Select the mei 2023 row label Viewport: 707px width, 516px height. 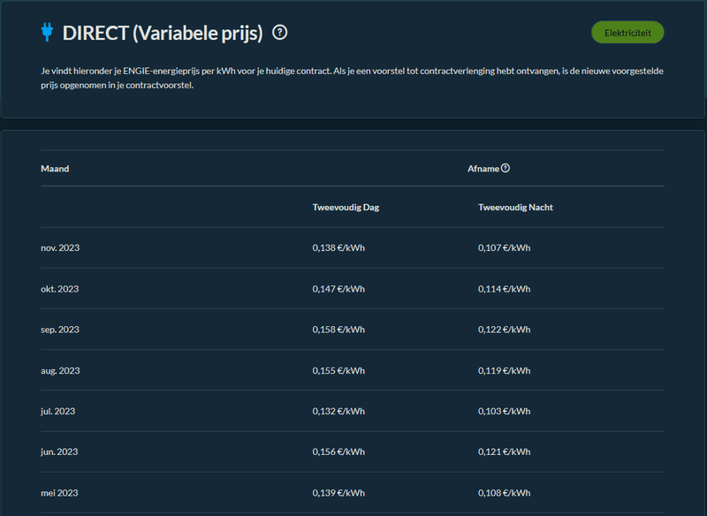pos(59,492)
